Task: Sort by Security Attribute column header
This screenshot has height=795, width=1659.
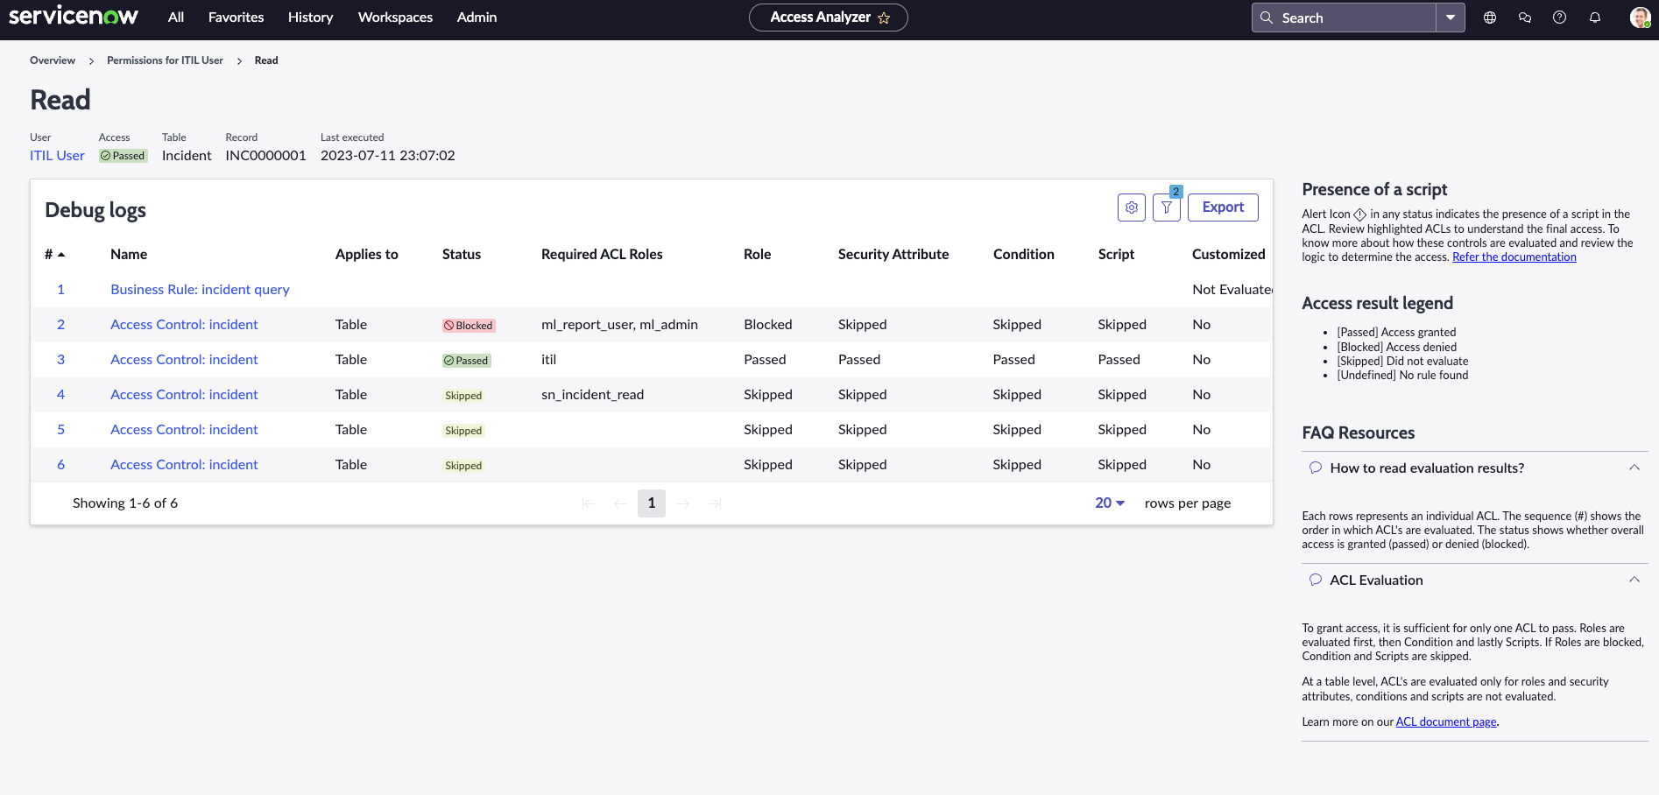Action: tap(893, 255)
